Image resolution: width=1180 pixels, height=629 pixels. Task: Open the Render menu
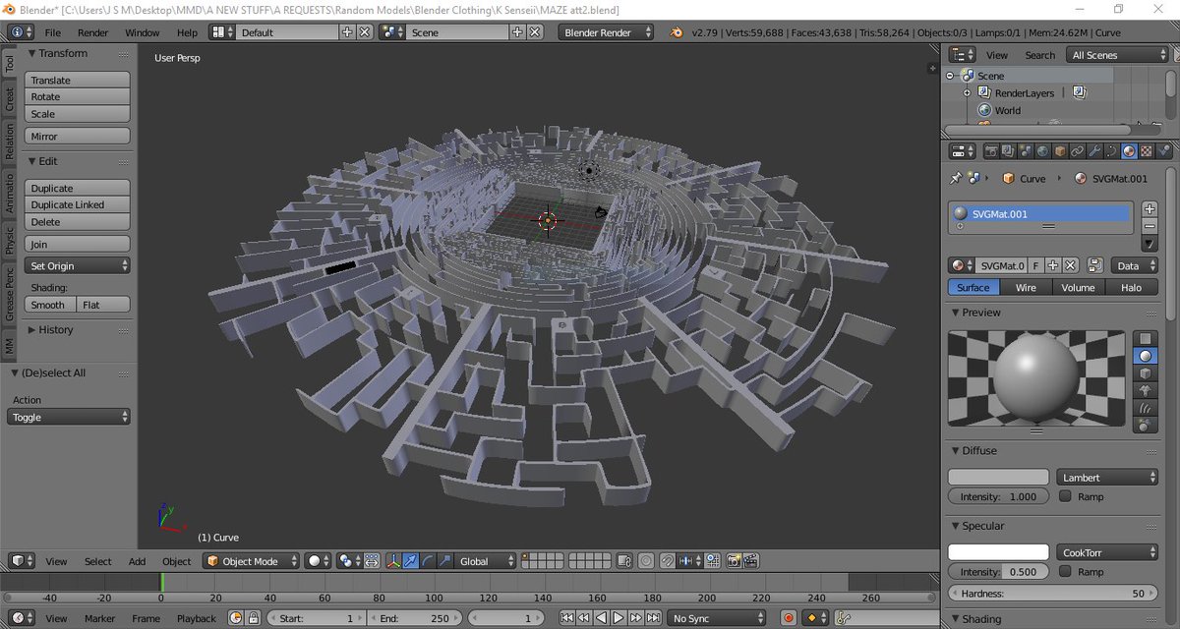92,32
